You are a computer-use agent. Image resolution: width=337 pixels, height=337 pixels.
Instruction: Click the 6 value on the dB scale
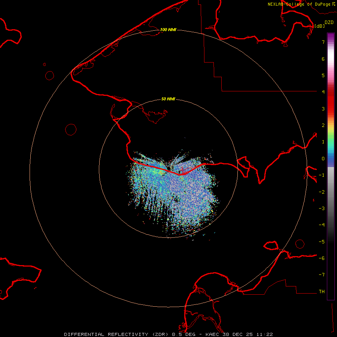(x=323, y=59)
